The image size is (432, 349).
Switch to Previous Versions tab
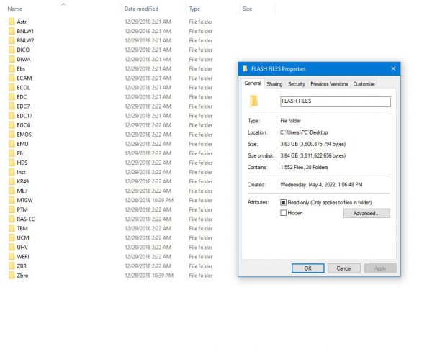[x=329, y=84]
